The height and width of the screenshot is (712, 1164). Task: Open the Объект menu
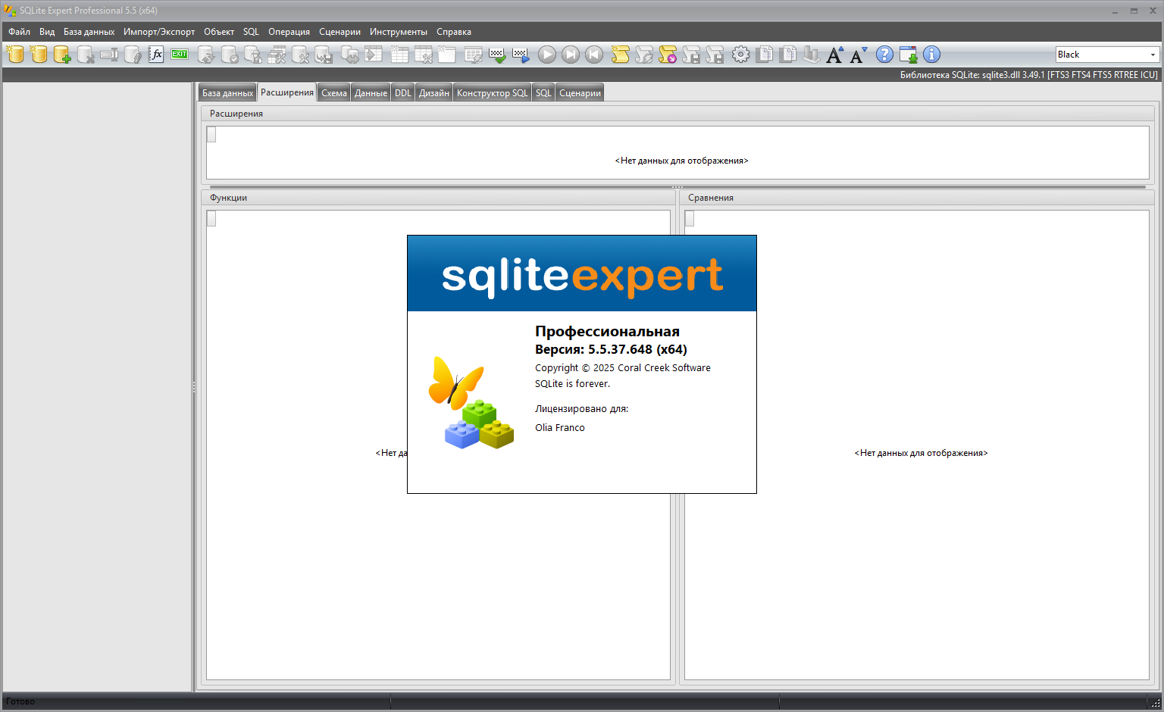(x=219, y=32)
